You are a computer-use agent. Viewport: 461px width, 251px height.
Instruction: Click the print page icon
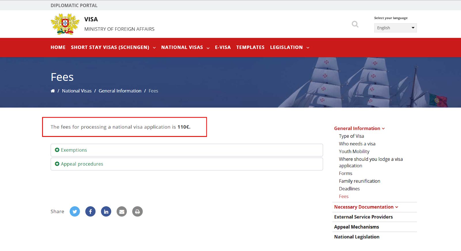(137, 212)
